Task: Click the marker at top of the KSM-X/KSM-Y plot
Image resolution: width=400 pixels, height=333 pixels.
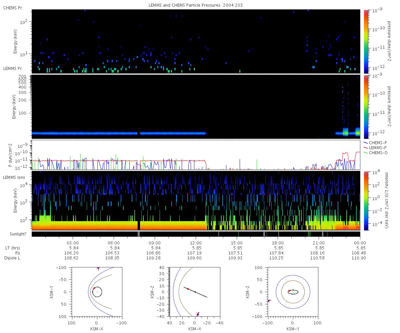Action: coord(98,268)
